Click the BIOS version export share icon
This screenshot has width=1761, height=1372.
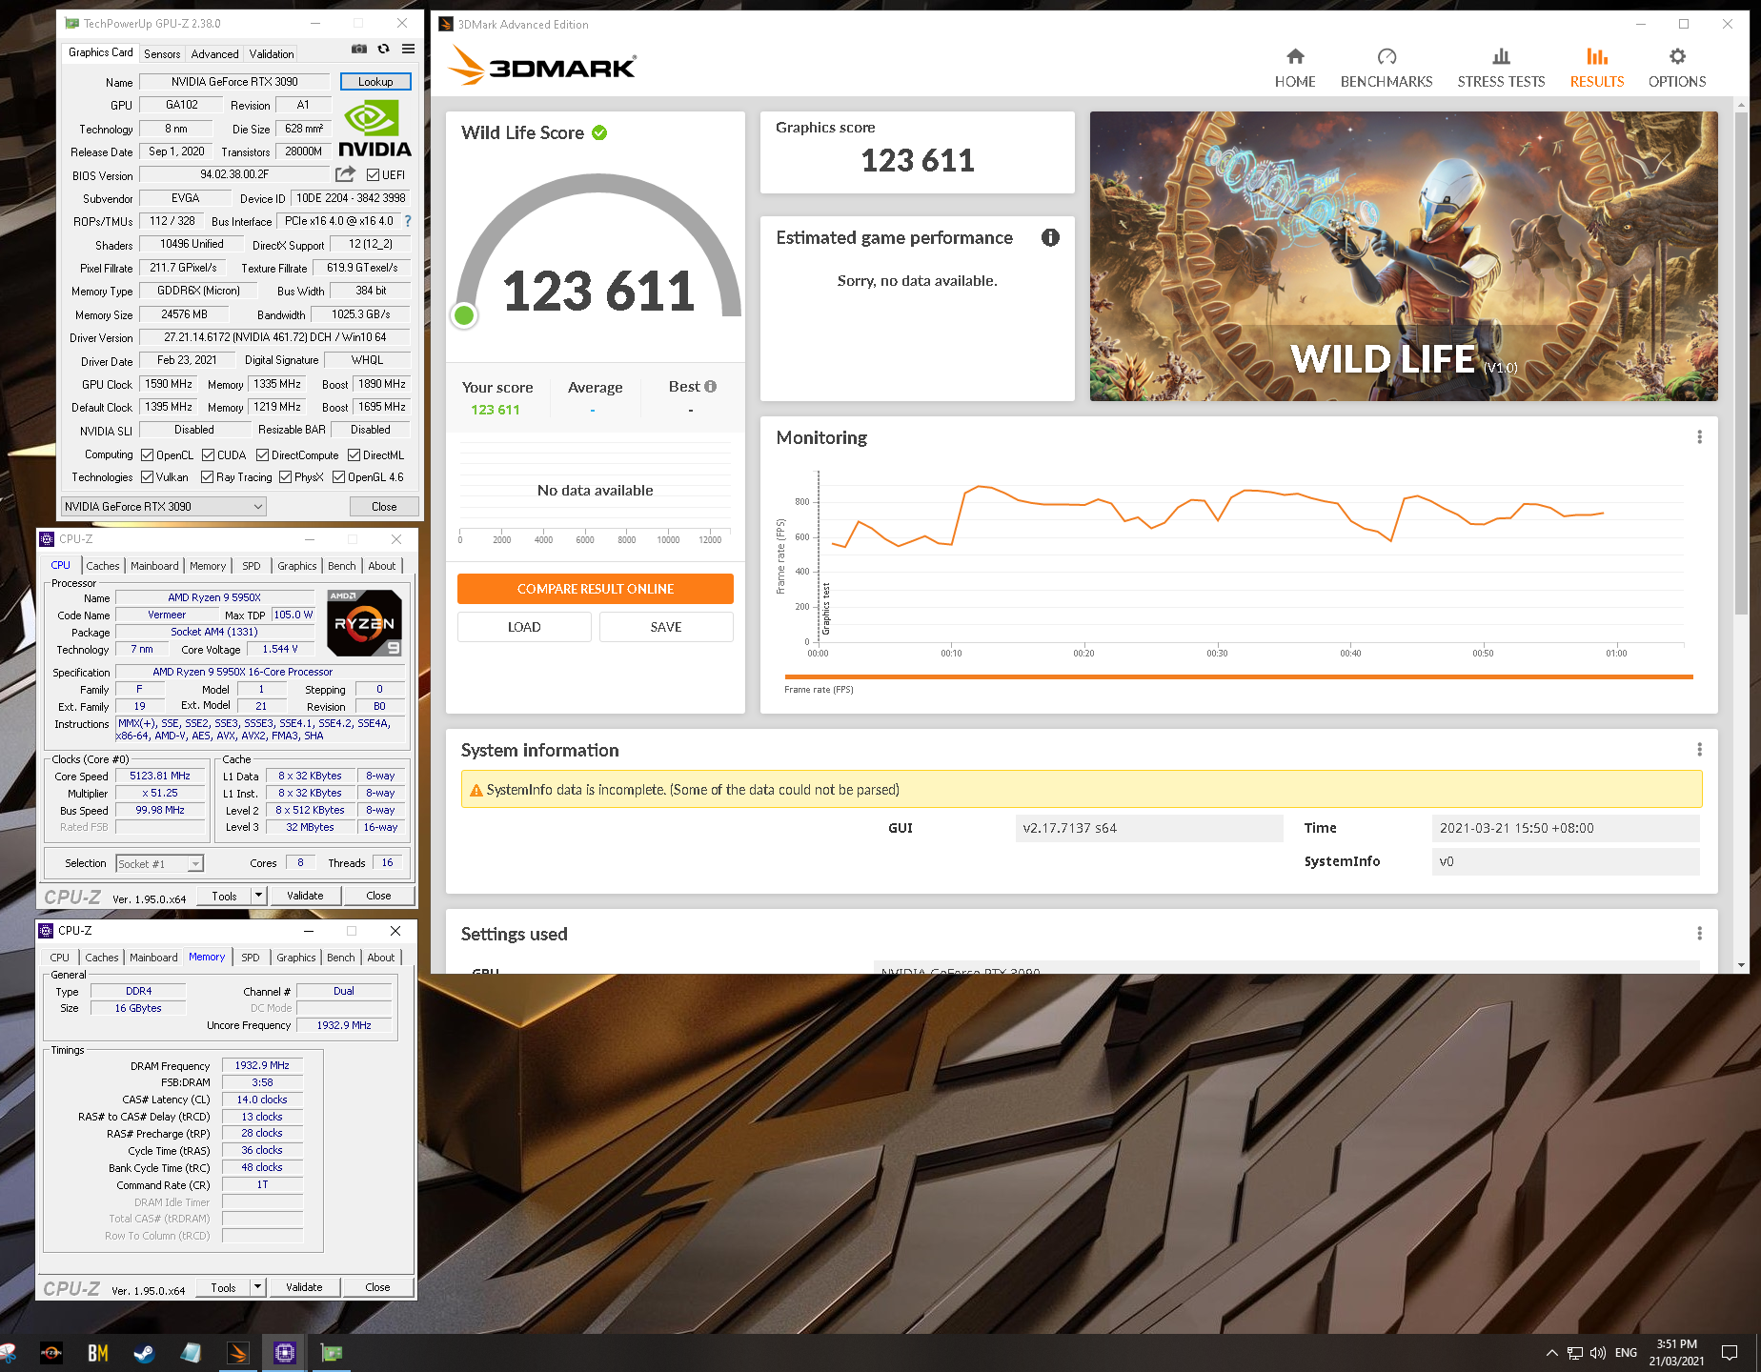pyautogui.click(x=345, y=174)
